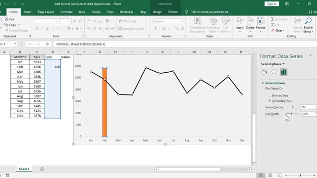This screenshot has height=178, width=317.
Task: Open the Chart Tools Design tab
Action: point(157,12)
